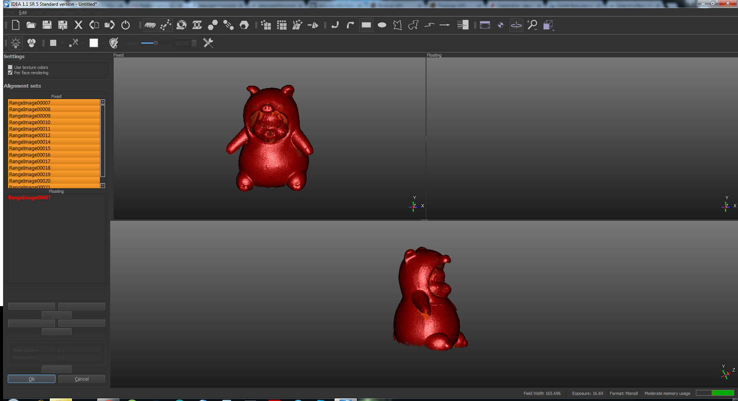Activate the point alignment tool icon

pyautogui.click(x=166, y=25)
